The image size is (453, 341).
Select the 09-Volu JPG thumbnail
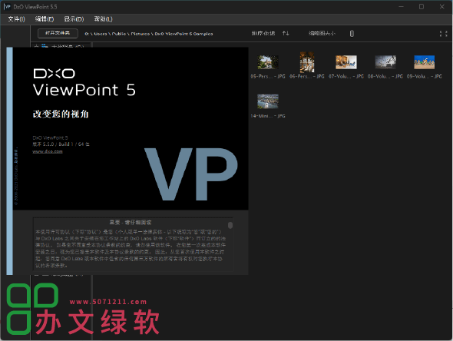point(424,62)
